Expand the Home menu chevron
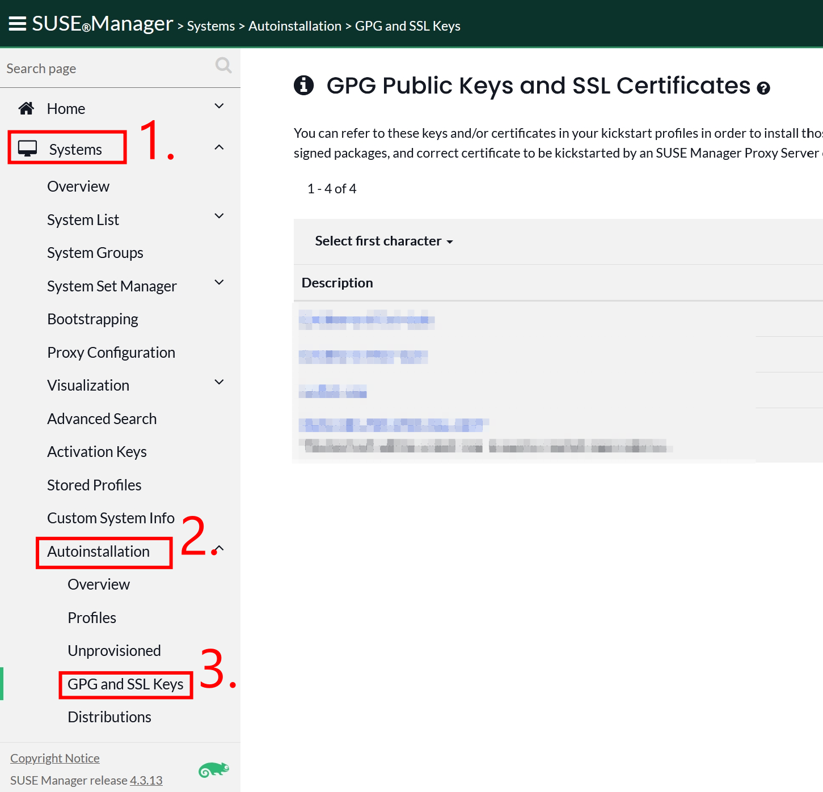The image size is (823, 792). pos(219,106)
